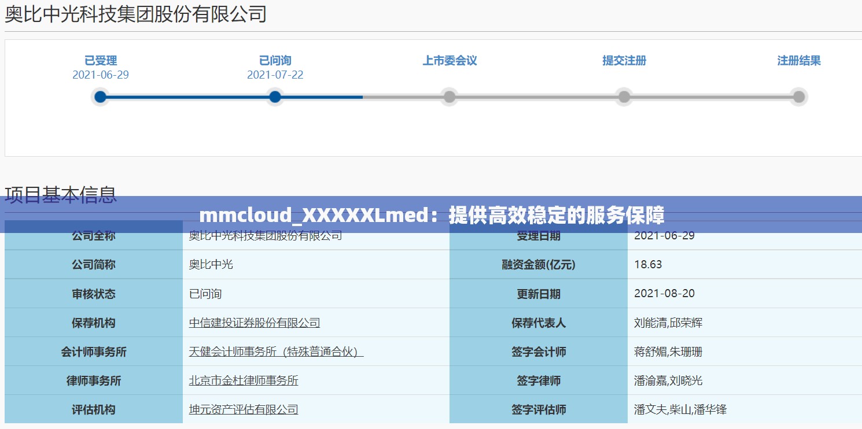Click the 上市委会议 timeline node dot

450,97
